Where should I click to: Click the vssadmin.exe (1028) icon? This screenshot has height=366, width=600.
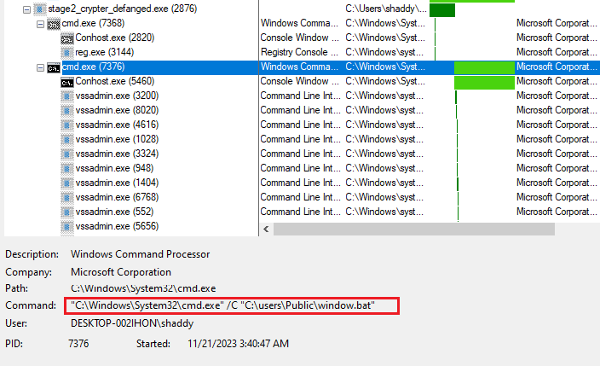tap(67, 140)
